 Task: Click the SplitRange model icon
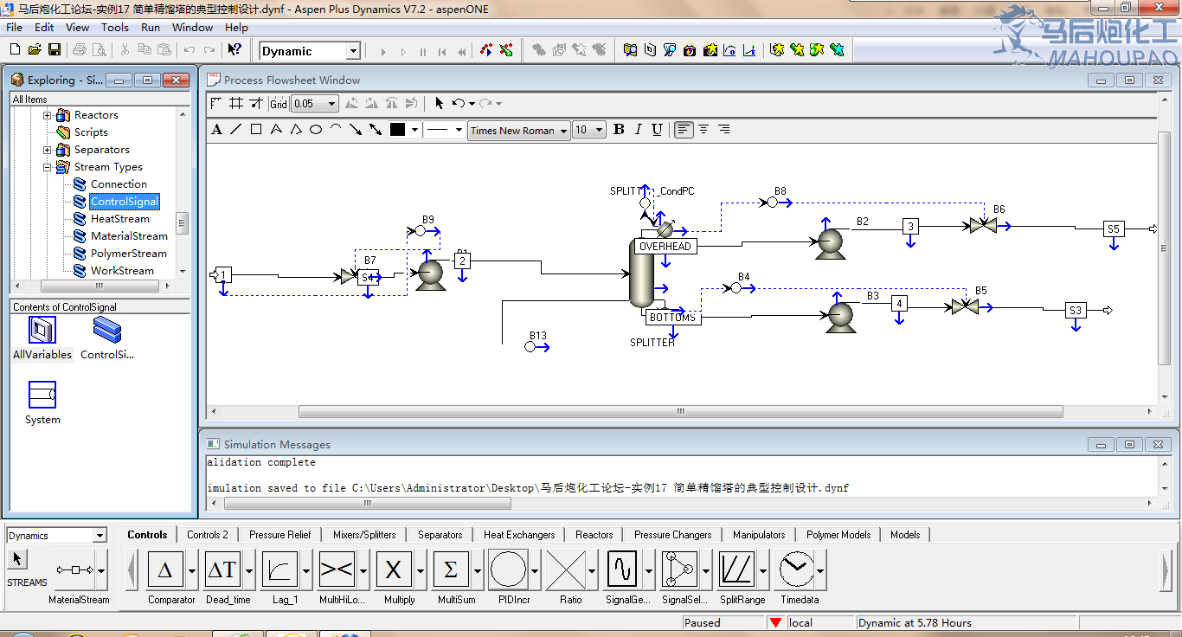pos(736,570)
